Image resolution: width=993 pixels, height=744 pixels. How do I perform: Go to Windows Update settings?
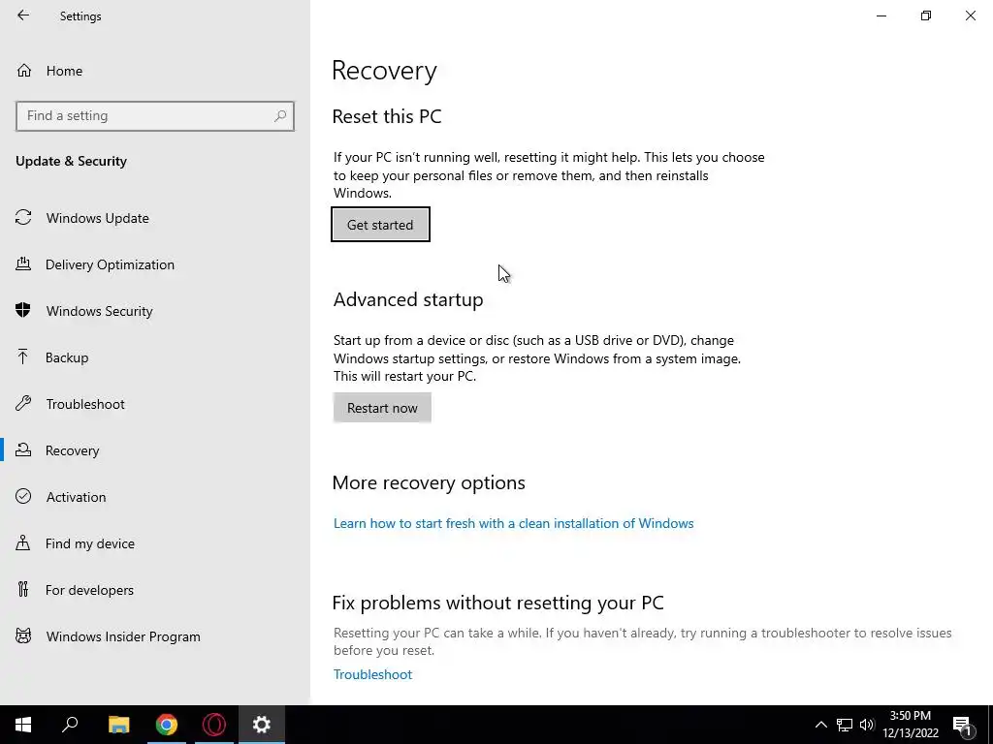point(98,218)
